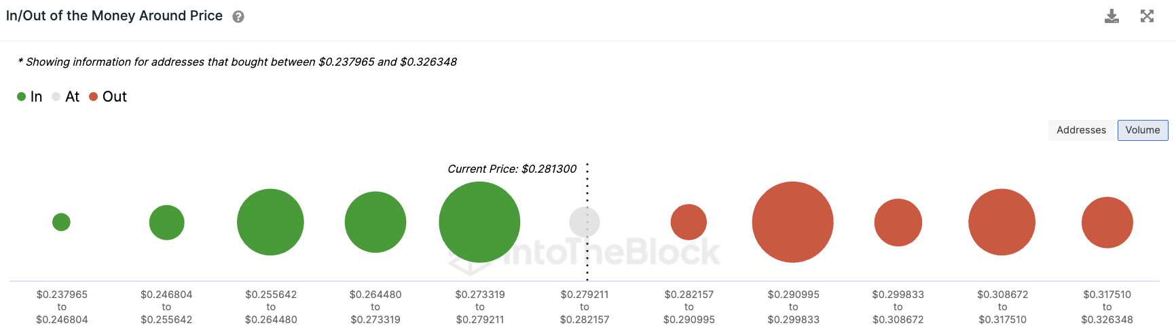The width and height of the screenshot is (1176, 336).
Task: Toggle the red Out legend item
Action: (108, 97)
